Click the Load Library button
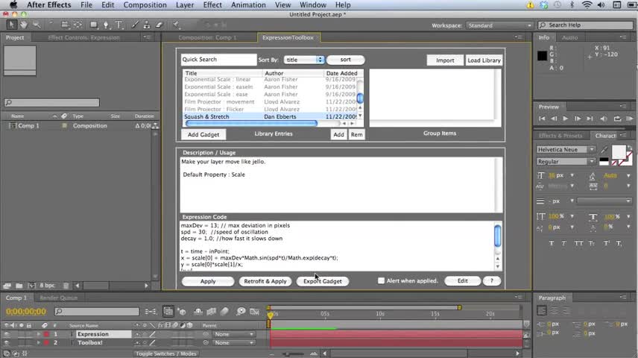 coord(484,60)
